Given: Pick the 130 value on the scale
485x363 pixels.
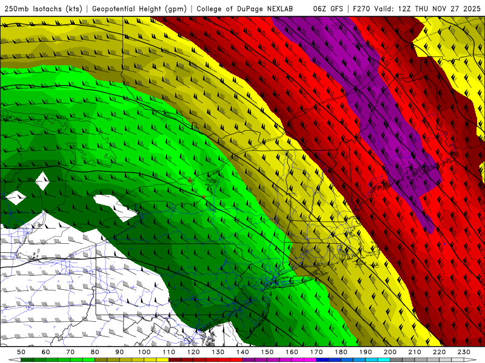Looking at the screenshot, I should pyautogui.click(x=218, y=352).
